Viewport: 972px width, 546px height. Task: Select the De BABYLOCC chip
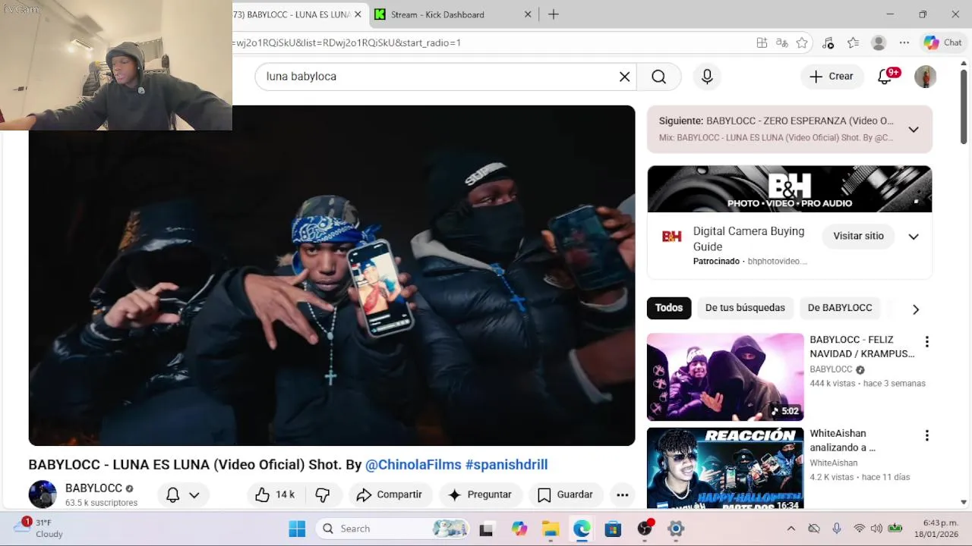[840, 307]
